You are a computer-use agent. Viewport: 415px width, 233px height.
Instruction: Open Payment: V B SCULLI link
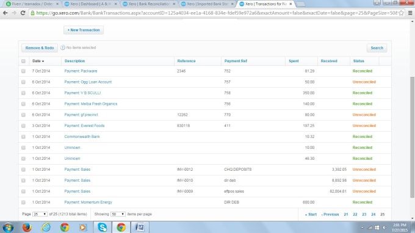[x=82, y=93]
